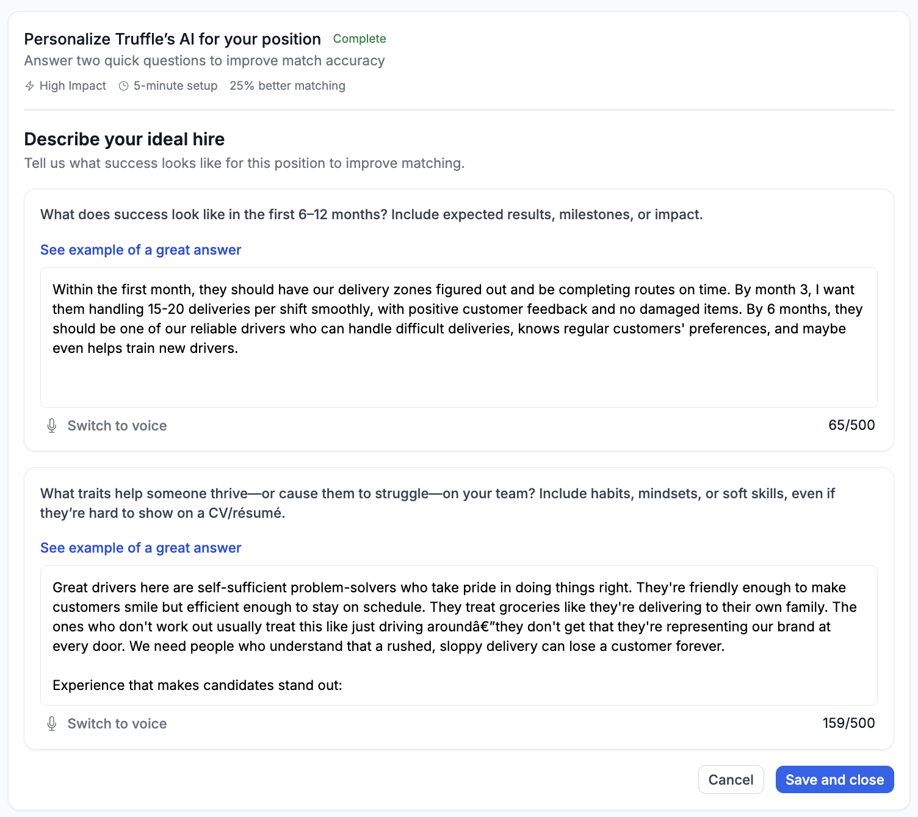Click into the team traits text area
Screen dimensions: 918x817
pyautogui.click(x=459, y=636)
